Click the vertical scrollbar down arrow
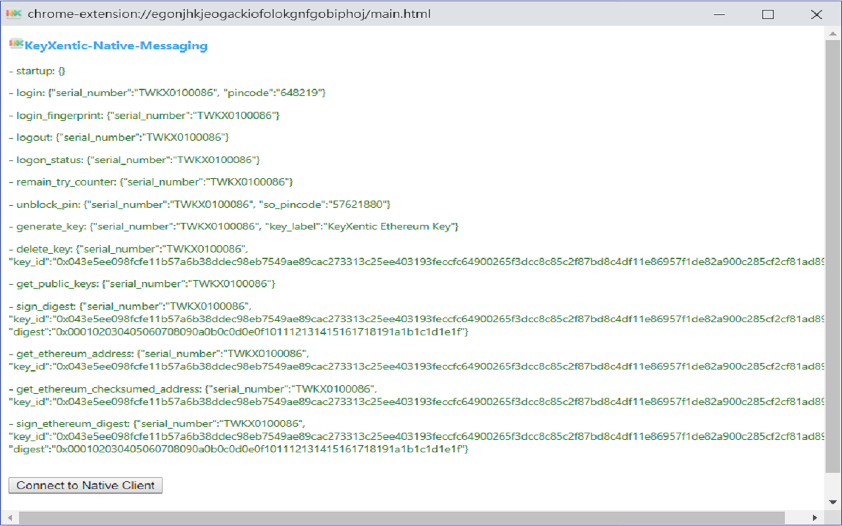Screen dimensions: 842x526 (833, 502)
